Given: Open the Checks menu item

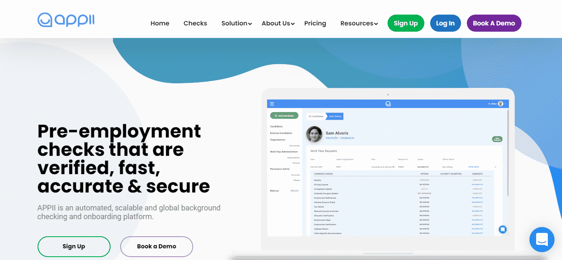Looking at the screenshot, I should tap(195, 23).
